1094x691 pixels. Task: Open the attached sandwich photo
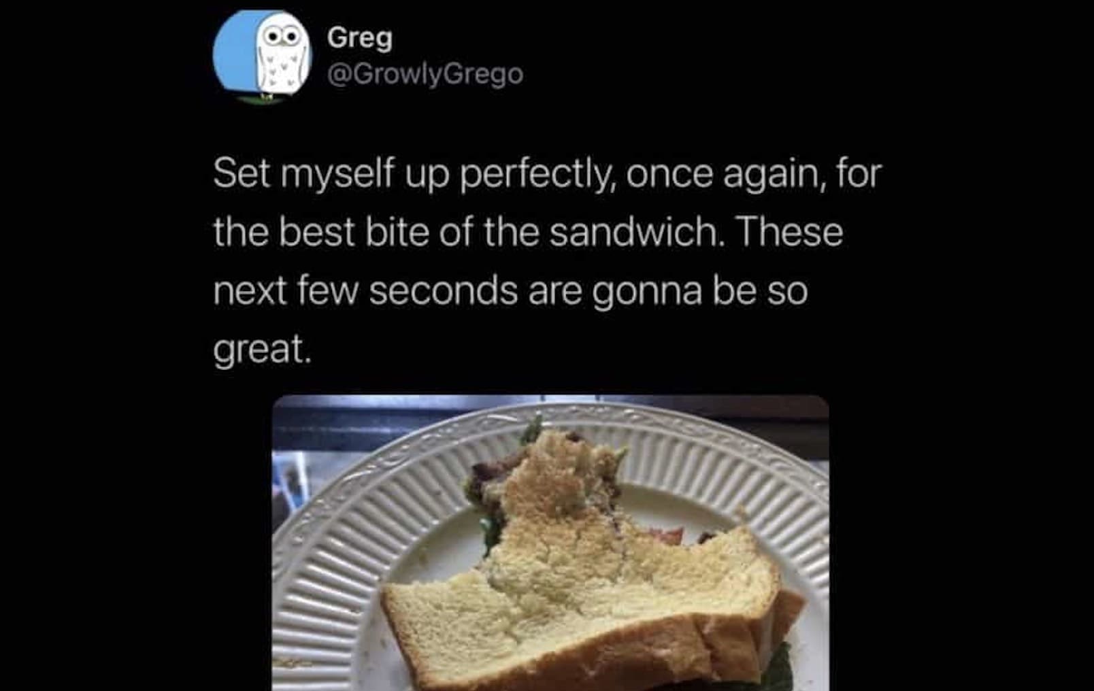550,543
